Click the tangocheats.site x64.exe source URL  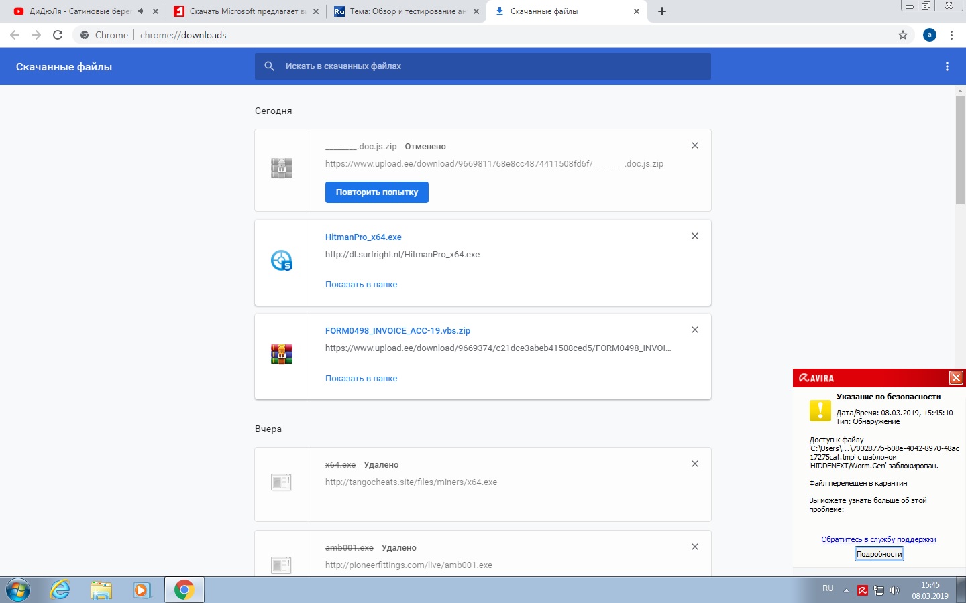tap(411, 482)
